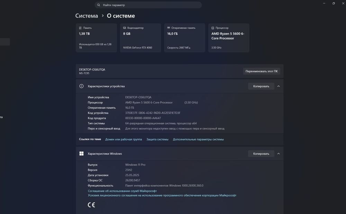Image resolution: width=346 pixels, height=214 pixels.
Task: Click the '64-разрядная операционная система' value
Action: pos(161,123)
